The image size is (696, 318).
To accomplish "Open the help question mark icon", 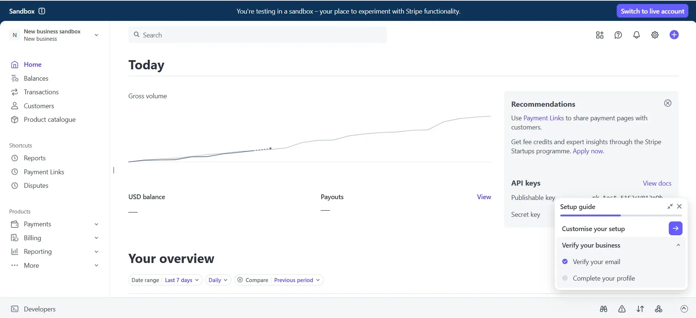I will click(x=618, y=35).
